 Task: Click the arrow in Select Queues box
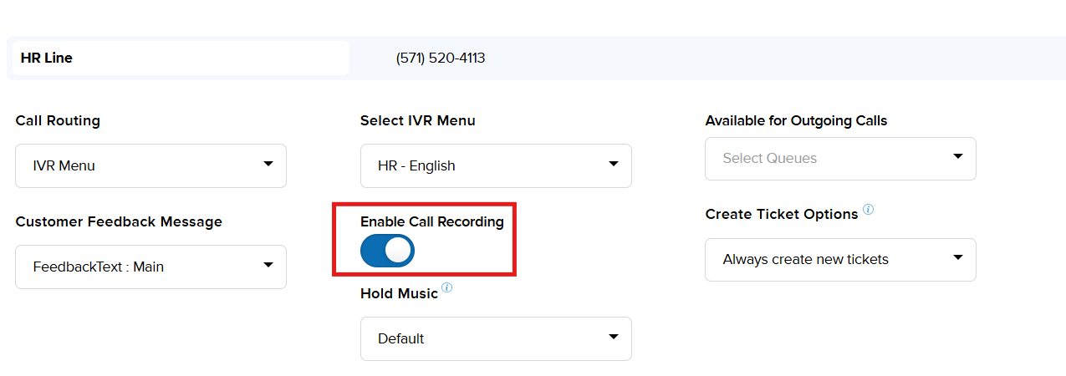958,156
